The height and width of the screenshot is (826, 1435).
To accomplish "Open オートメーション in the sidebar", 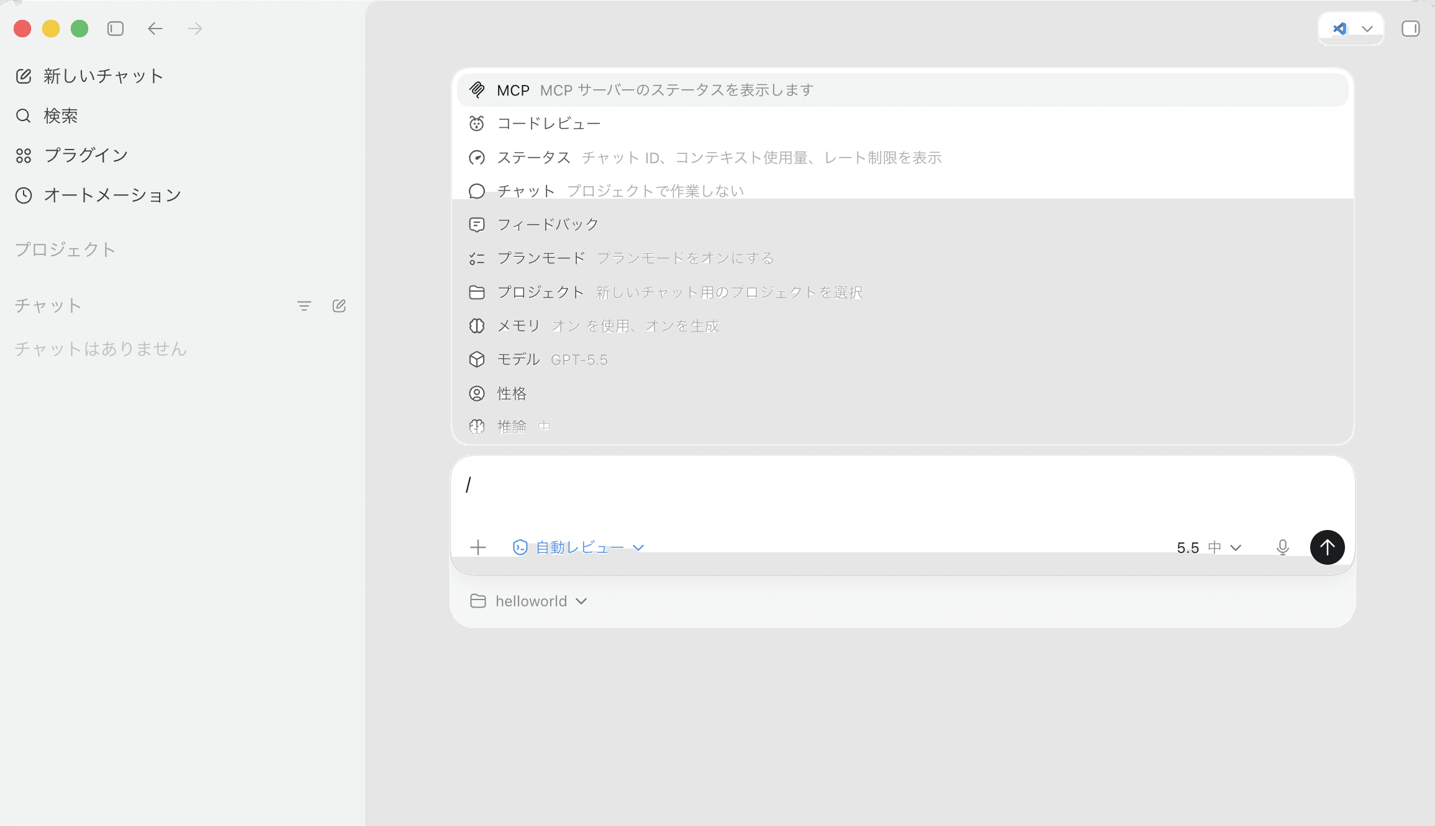I will pos(98,195).
